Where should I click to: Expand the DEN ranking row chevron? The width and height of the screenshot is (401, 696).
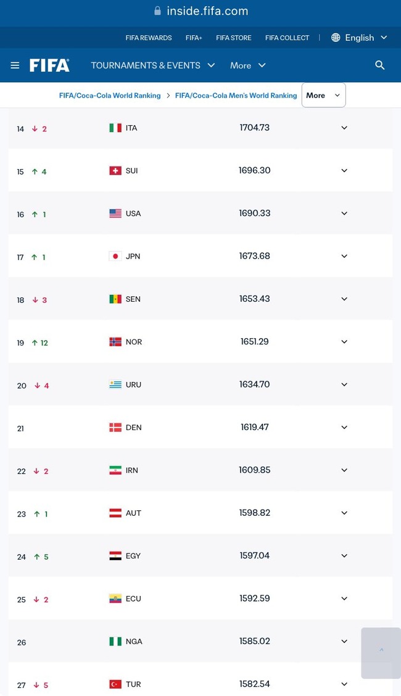pyautogui.click(x=344, y=428)
